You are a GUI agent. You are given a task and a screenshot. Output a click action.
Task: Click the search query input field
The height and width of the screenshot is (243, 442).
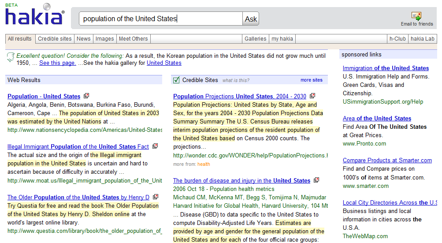click(161, 19)
